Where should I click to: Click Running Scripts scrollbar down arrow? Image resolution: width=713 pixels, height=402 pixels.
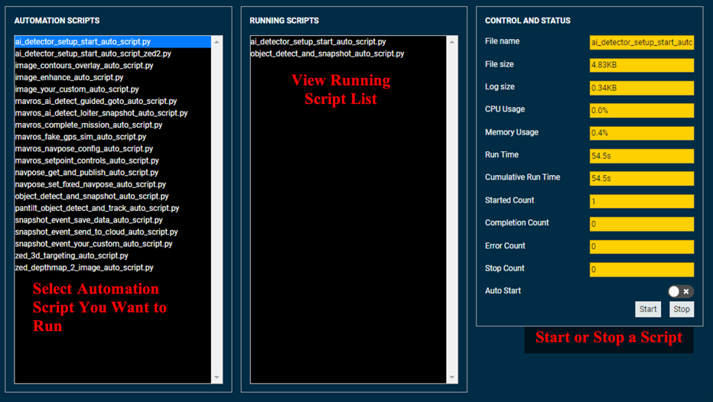pyautogui.click(x=452, y=378)
